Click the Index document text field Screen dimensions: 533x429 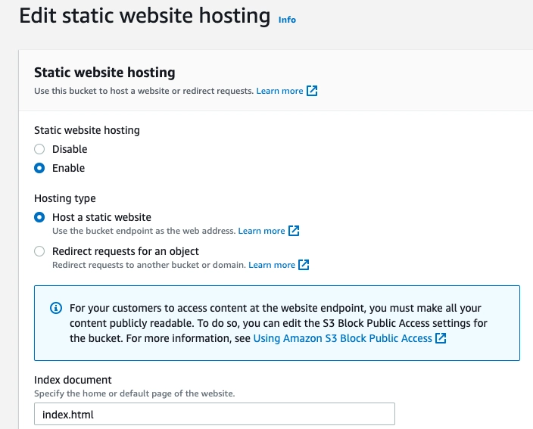[x=215, y=415]
